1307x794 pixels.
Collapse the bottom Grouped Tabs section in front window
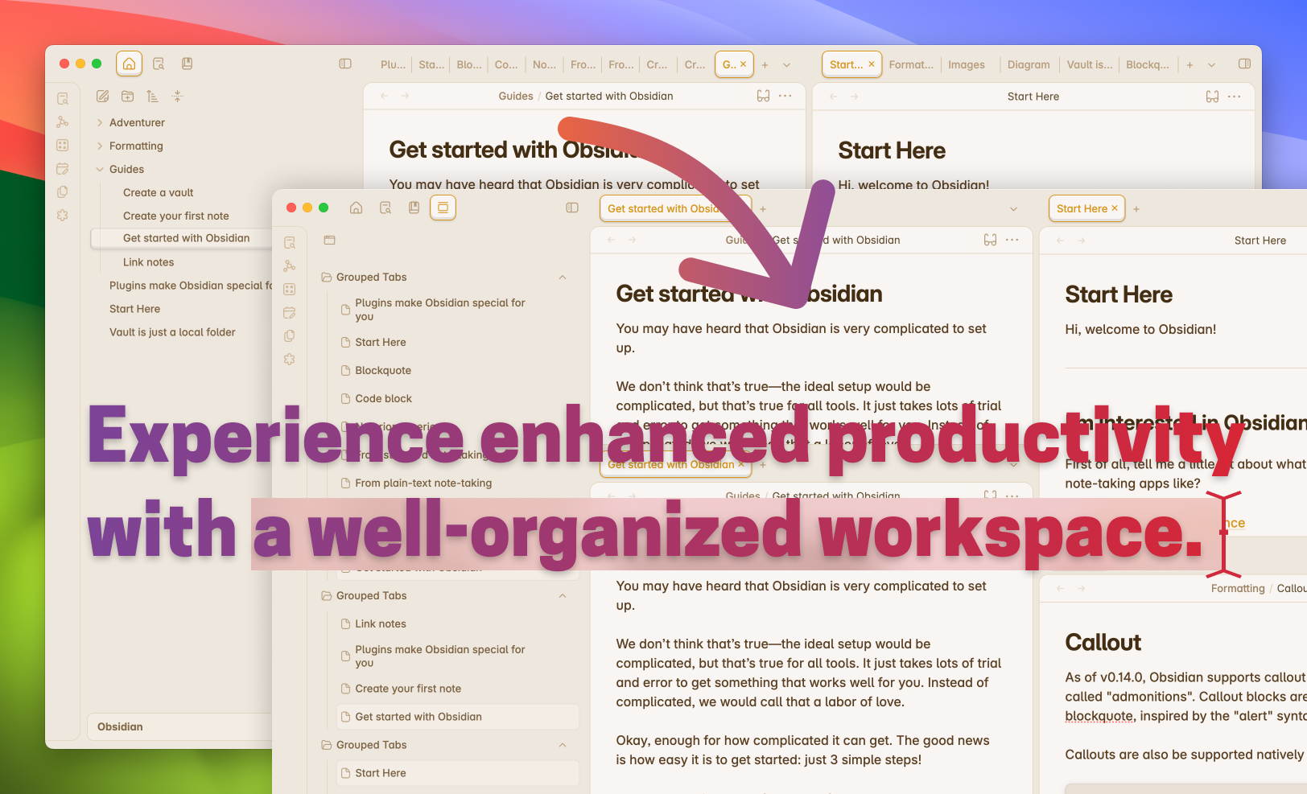click(563, 745)
